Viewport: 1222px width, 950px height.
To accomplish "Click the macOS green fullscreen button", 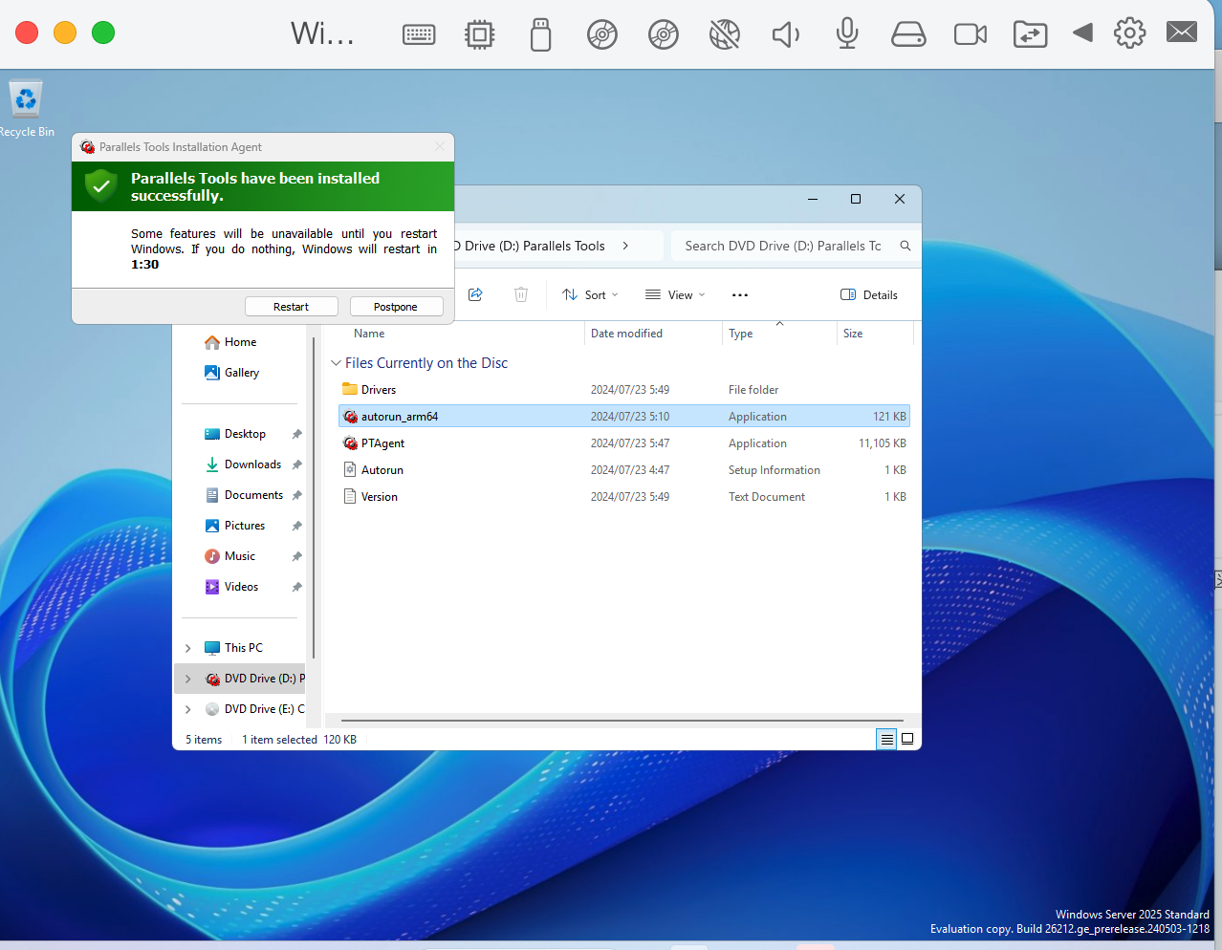I will pyautogui.click(x=103, y=32).
